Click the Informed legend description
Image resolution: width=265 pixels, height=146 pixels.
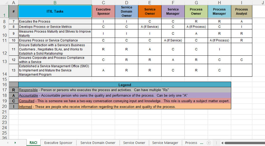(x=125, y=106)
